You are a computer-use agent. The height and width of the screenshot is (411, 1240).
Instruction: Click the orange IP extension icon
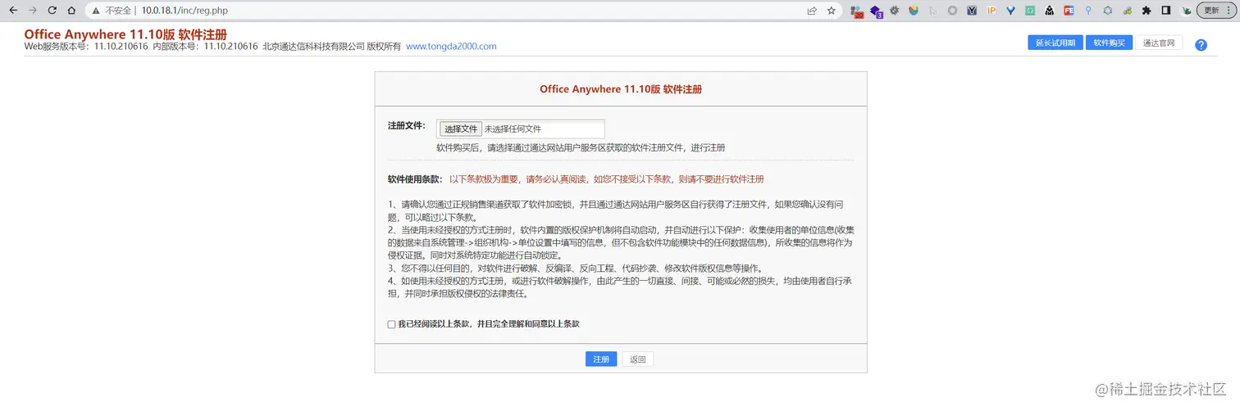tap(992, 11)
